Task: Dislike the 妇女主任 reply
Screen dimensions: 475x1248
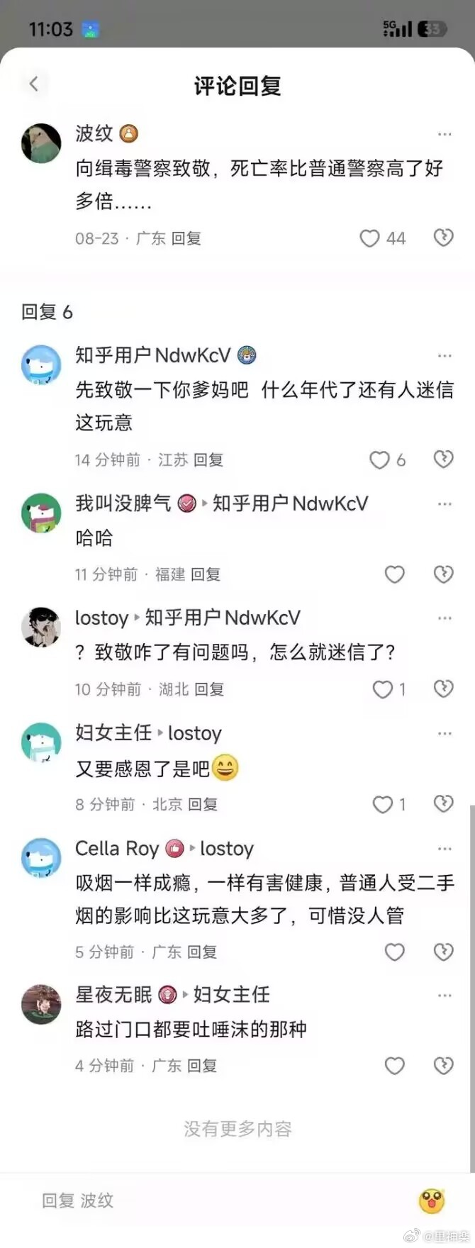Action: [x=444, y=803]
